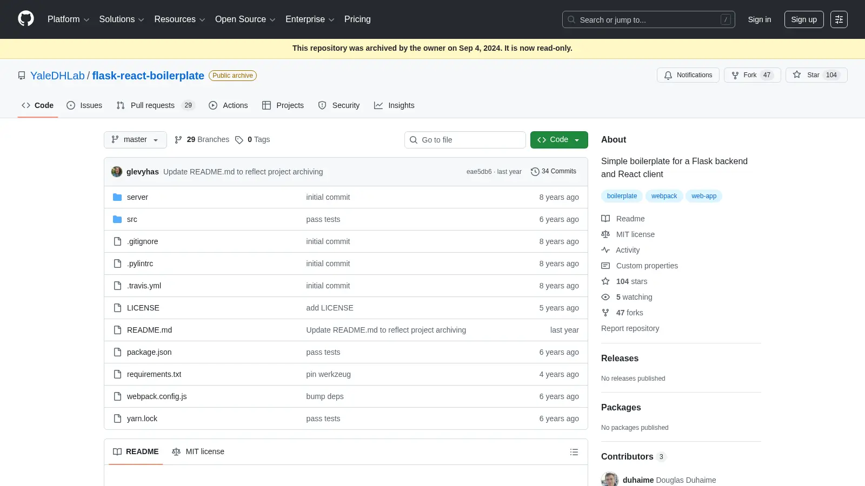The image size is (865, 486).
Task: Expand the Solutions menu
Action: click(x=122, y=19)
